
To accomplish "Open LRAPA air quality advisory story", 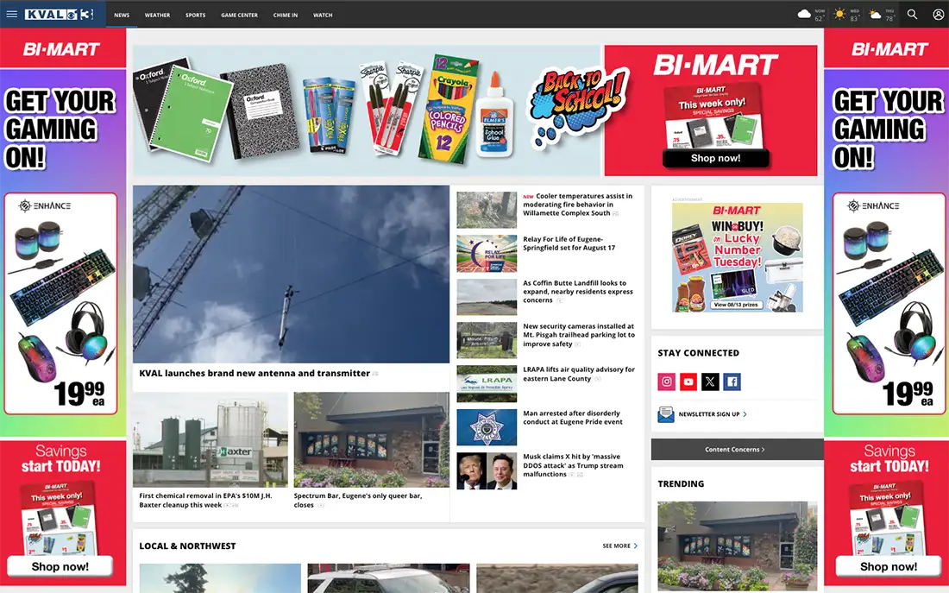I will pos(579,374).
